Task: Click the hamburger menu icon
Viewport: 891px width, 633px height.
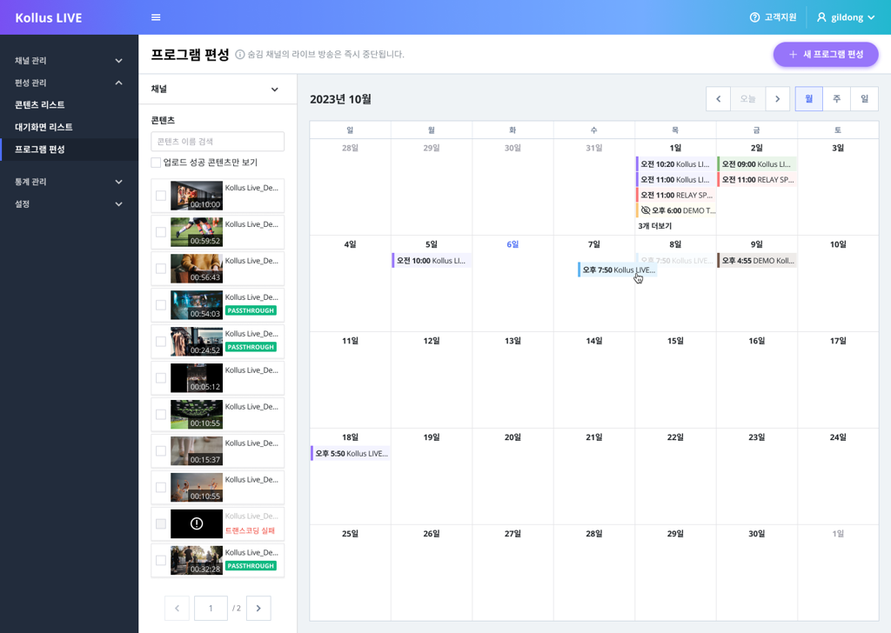Action: tap(156, 17)
